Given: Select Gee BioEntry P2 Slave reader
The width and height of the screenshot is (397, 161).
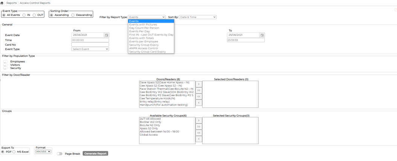Looking at the screenshot, I should click(x=167, y=95).
